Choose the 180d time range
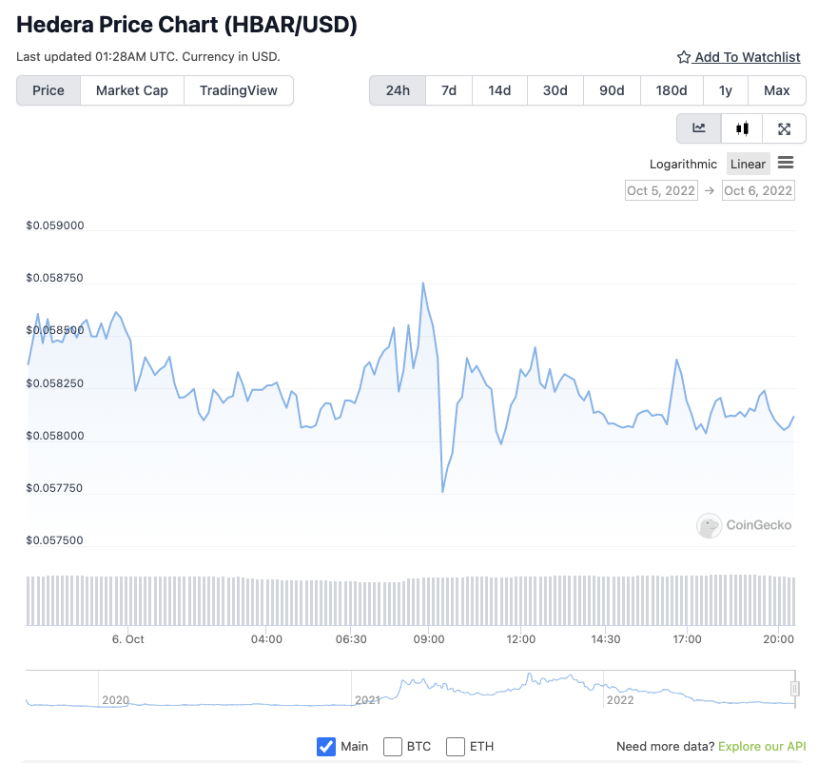This screenshot has height=763, width=818. 672,90
